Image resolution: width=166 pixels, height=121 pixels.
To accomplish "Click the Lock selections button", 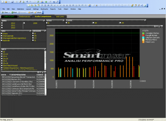I will click(x=31, y=12).
